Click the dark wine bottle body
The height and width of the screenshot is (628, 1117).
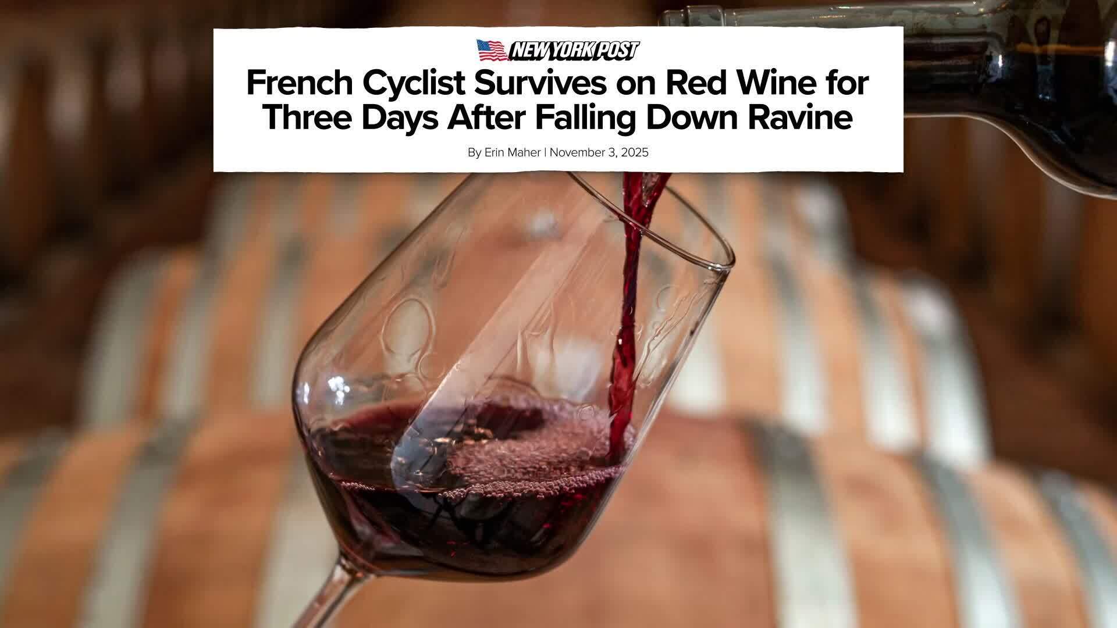click(1018, 87)
